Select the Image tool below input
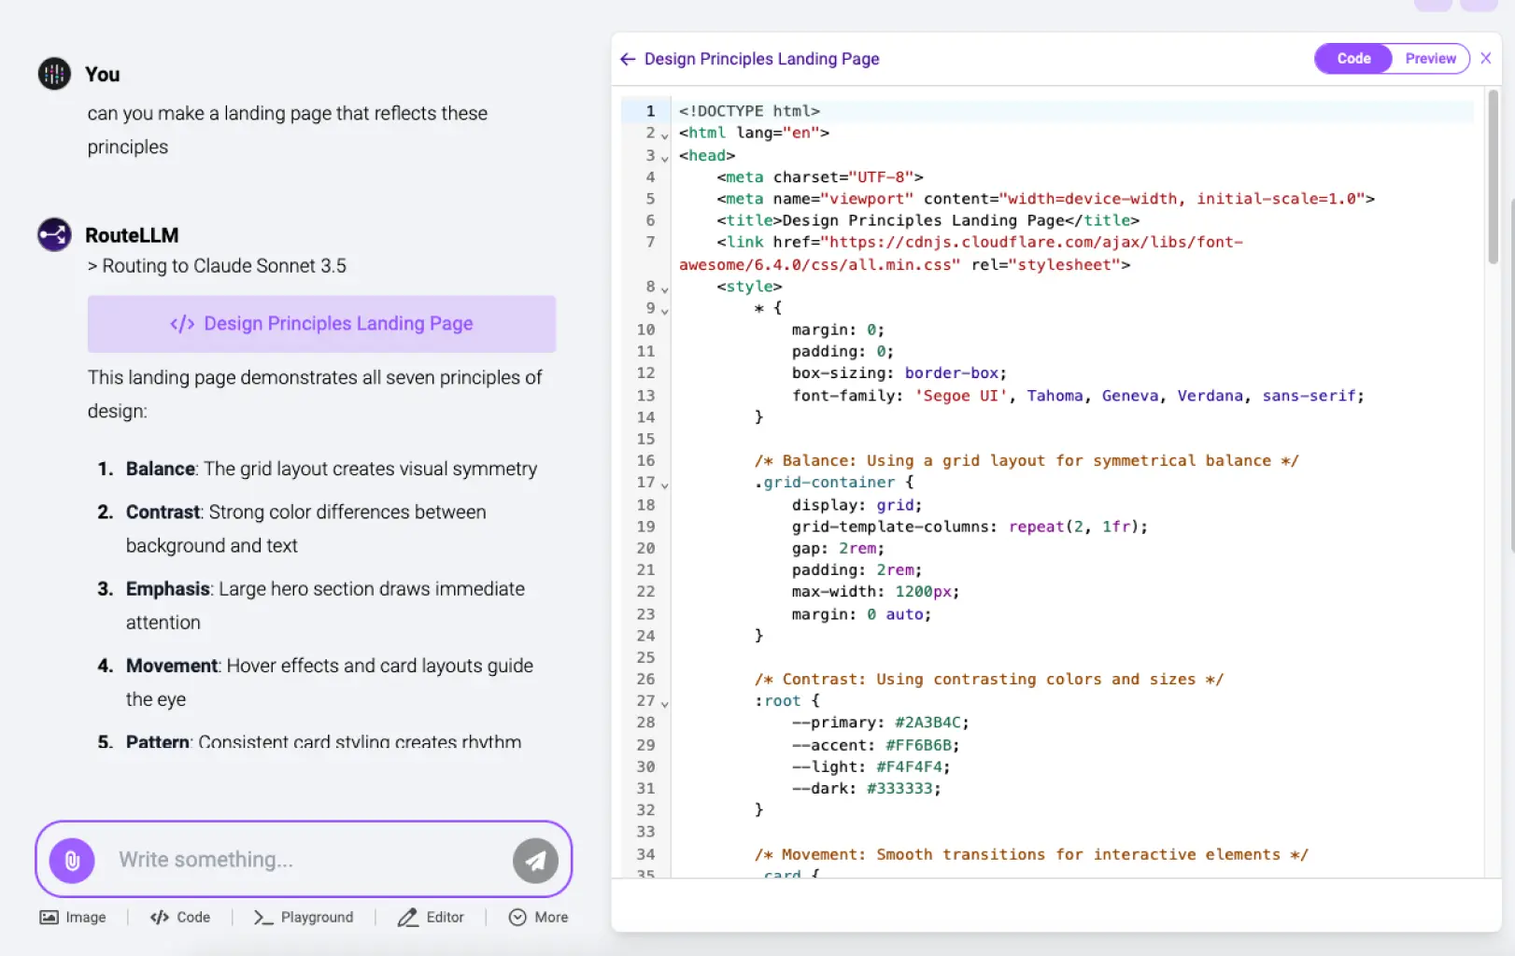This screenshot has width=1515, height=956. [x=73, y=918]
